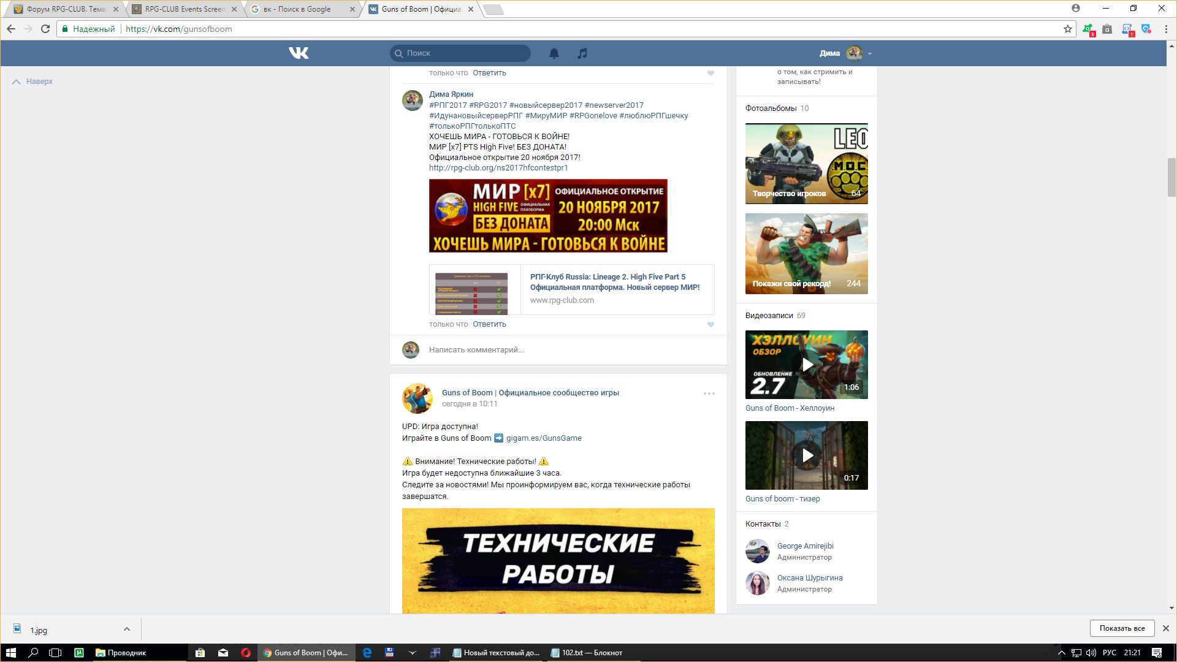Open the VK music player icon
This screenshot has width=1177, height=662.
(x=582, y=53)
